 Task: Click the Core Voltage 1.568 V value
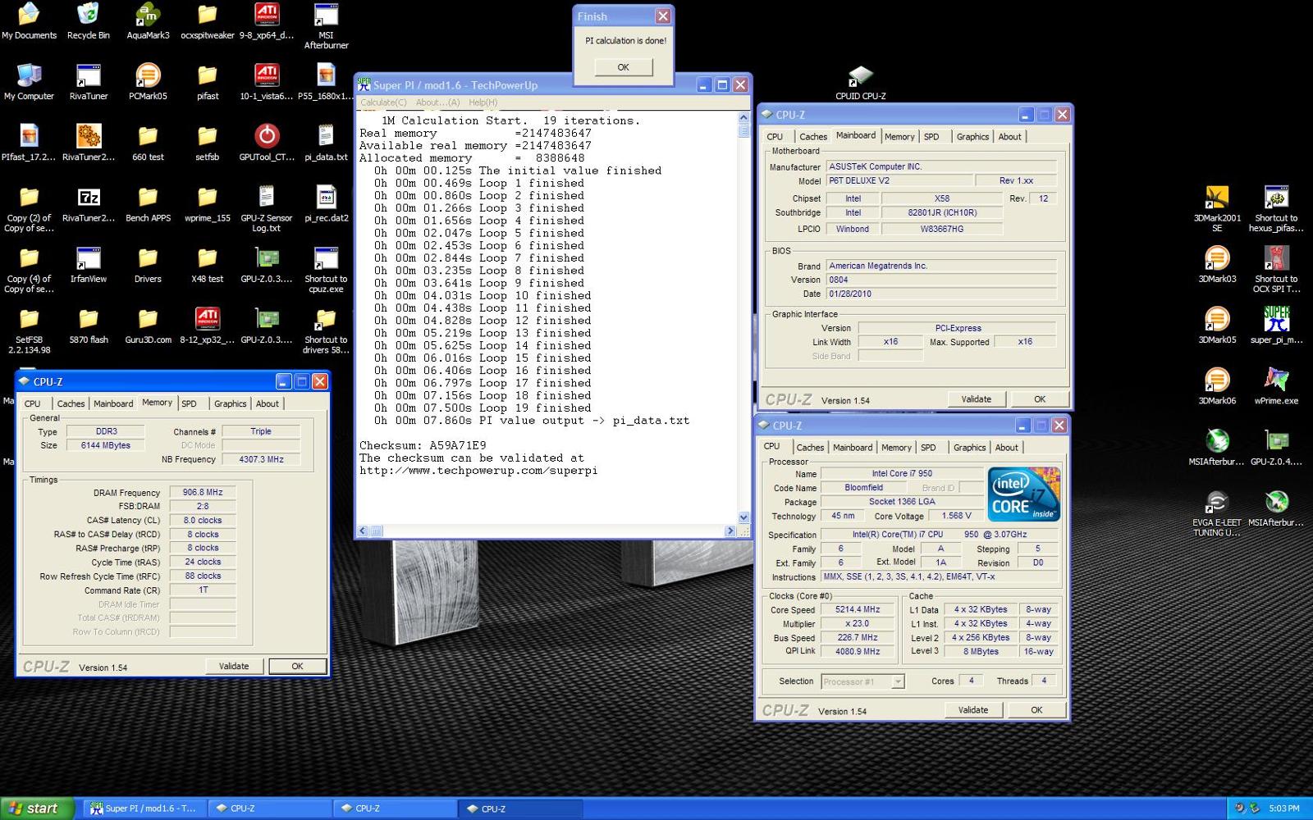point(956,516)
